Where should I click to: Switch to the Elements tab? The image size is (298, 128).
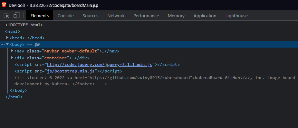[39, 16]
